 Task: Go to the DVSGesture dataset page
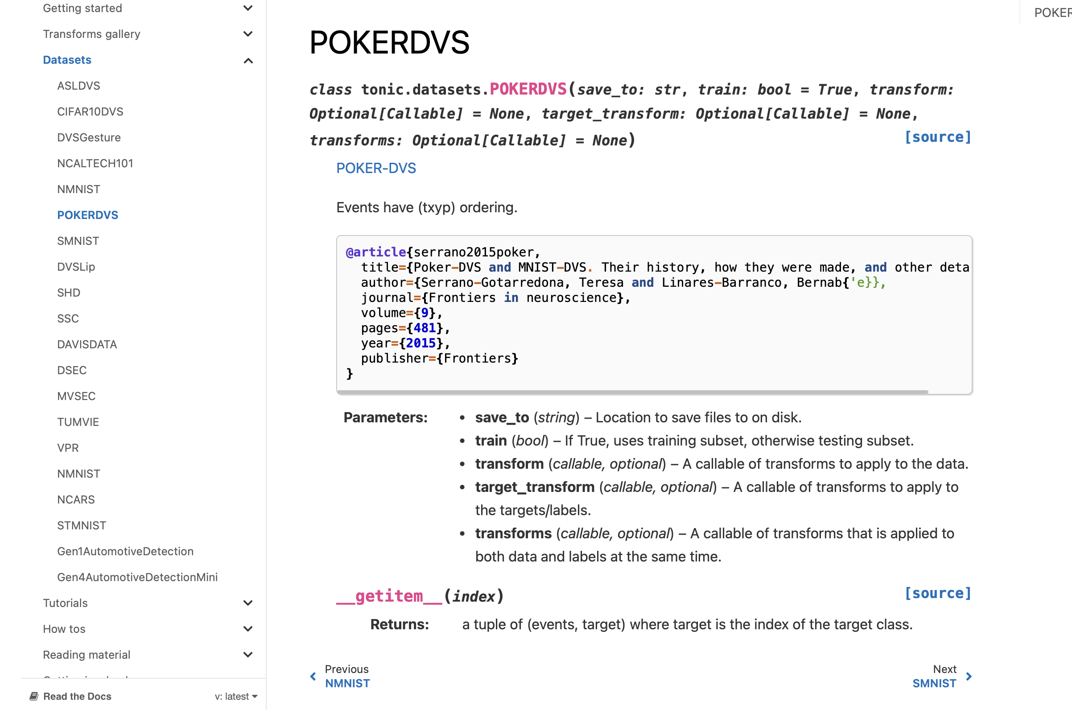89,137
